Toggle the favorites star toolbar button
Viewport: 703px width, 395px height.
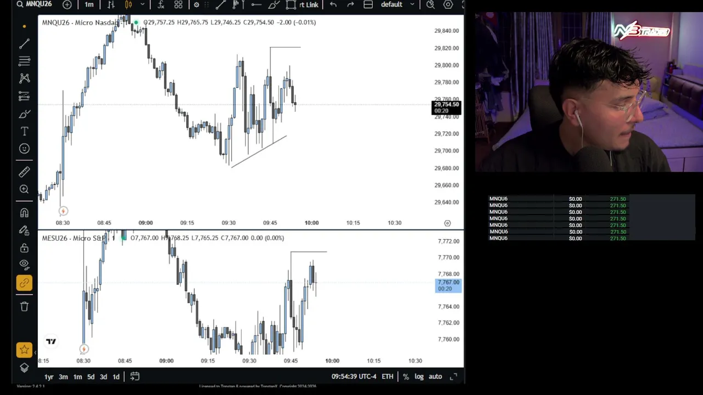[24, 349]
